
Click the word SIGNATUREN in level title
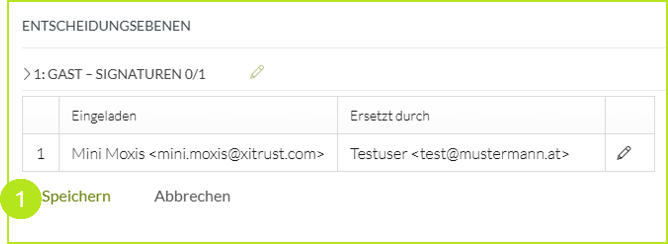tap(138, 74)
